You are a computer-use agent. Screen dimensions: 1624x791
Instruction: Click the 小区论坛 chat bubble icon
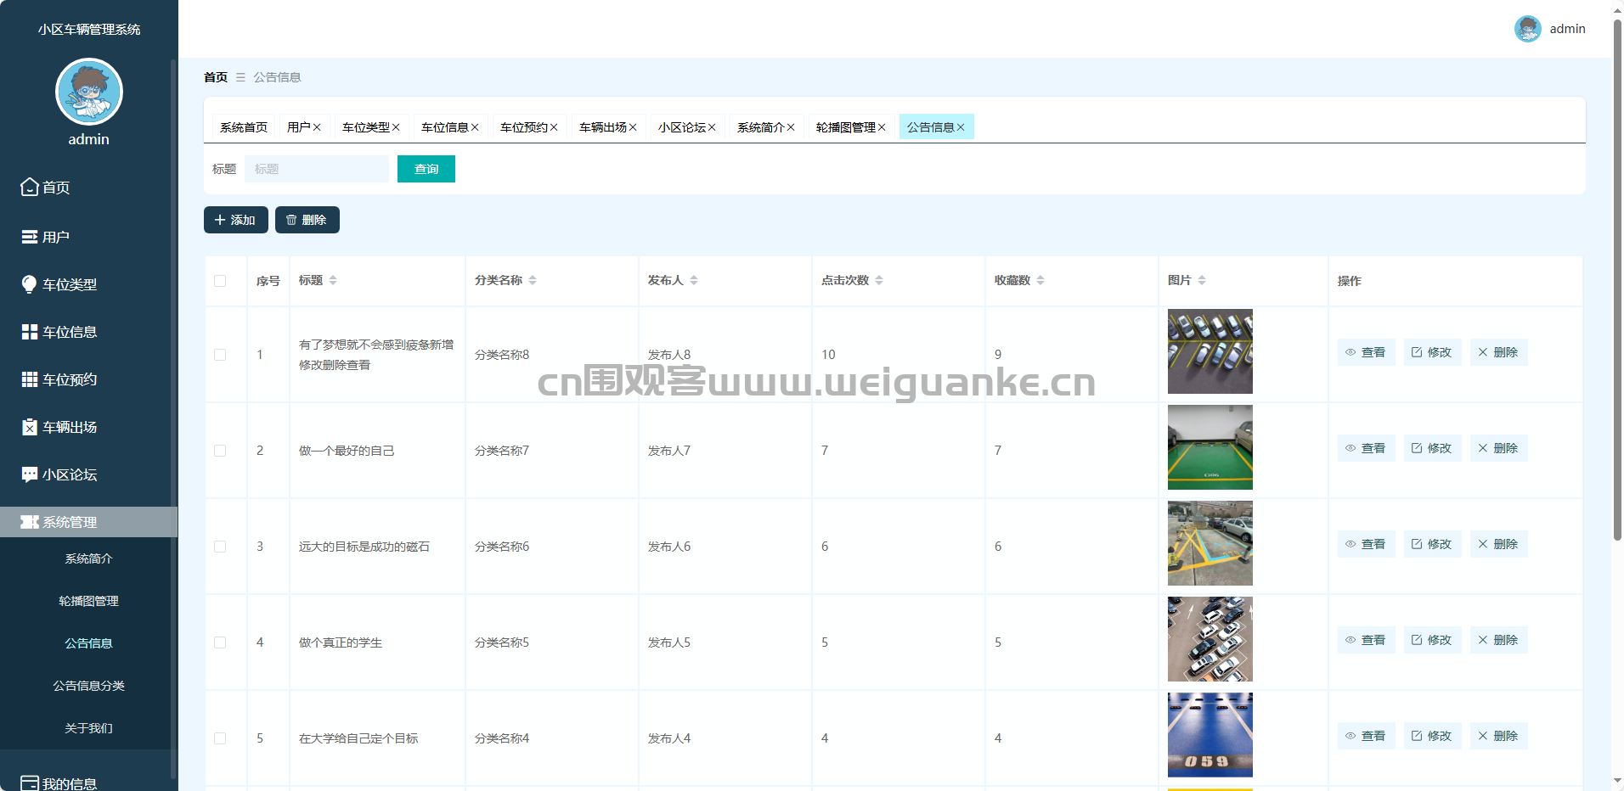tap(30, 474)
